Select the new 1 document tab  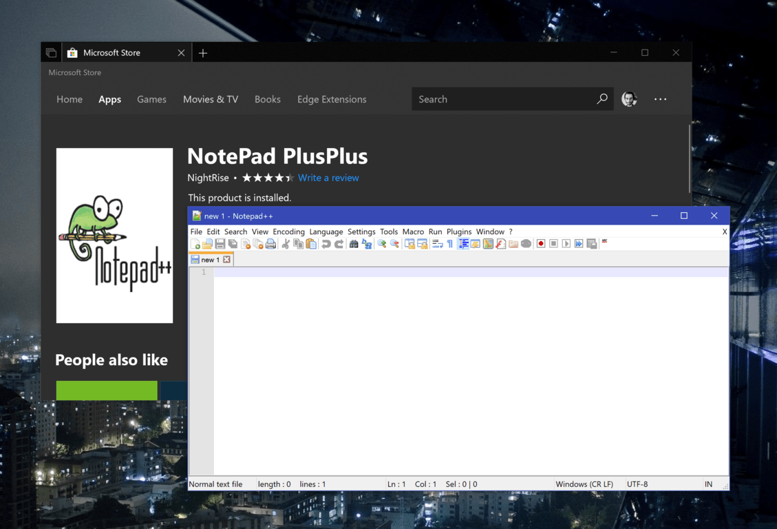pos(211,259)
